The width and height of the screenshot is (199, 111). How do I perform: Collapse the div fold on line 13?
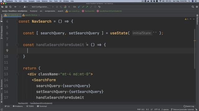pos(17,74)
